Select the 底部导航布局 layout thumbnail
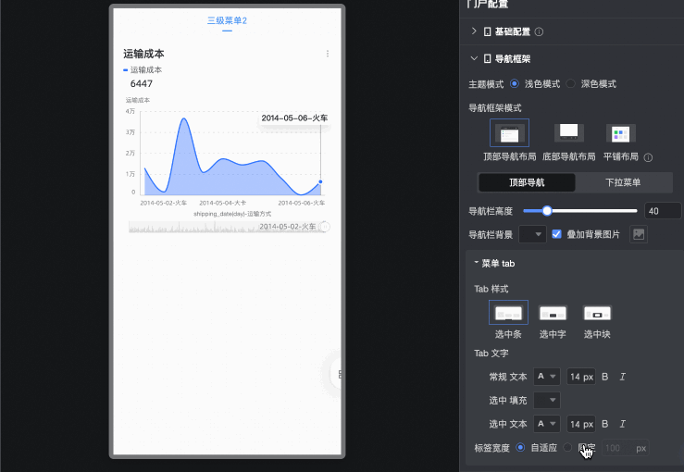This screenshot has height=472, width=684. point(569,132)
